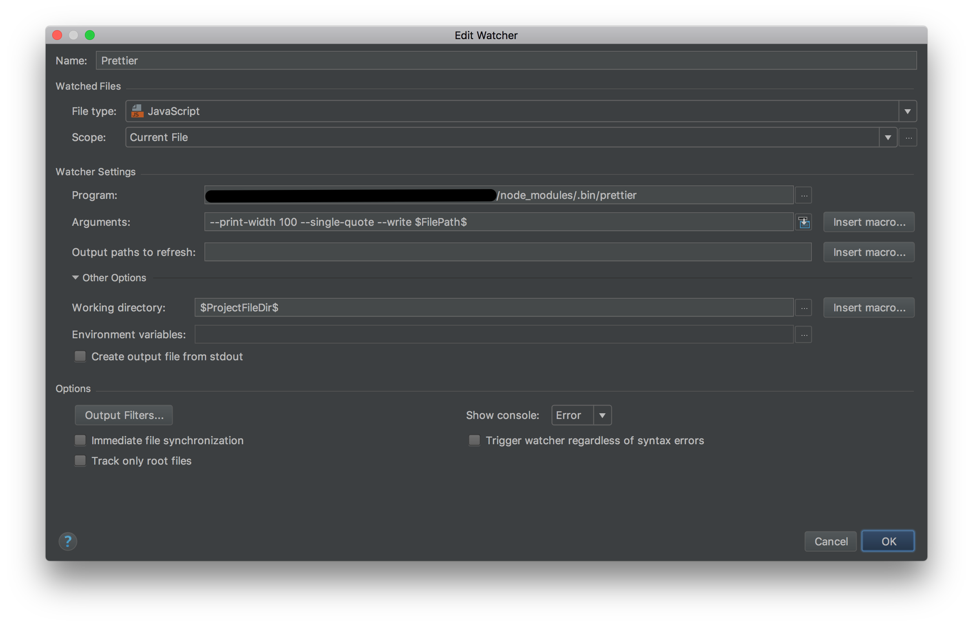Open the File type dropdown arrow

coord(907,111)
